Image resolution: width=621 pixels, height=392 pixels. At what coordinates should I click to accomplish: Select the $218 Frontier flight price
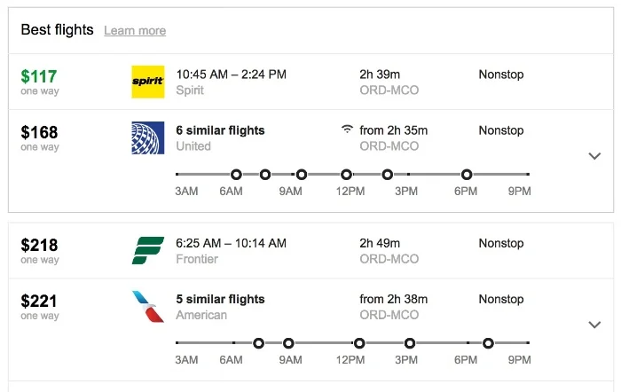(x=40, y=245)
